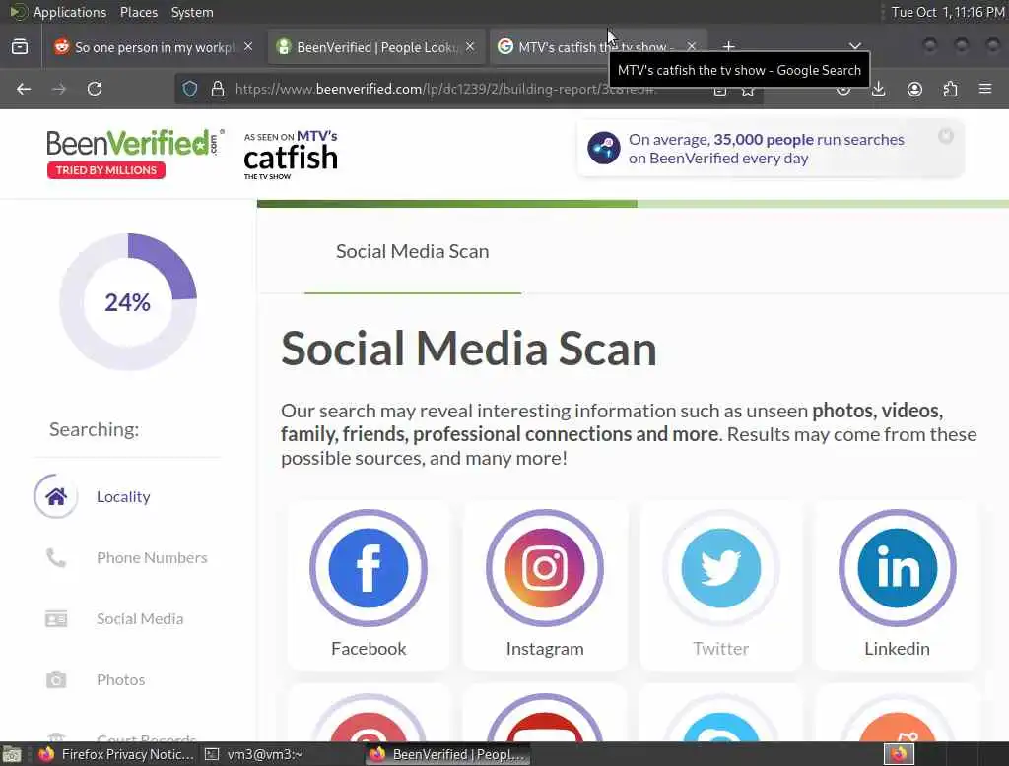Click the site security padlock icon
1009x766 pixels.
pos(218,89)
